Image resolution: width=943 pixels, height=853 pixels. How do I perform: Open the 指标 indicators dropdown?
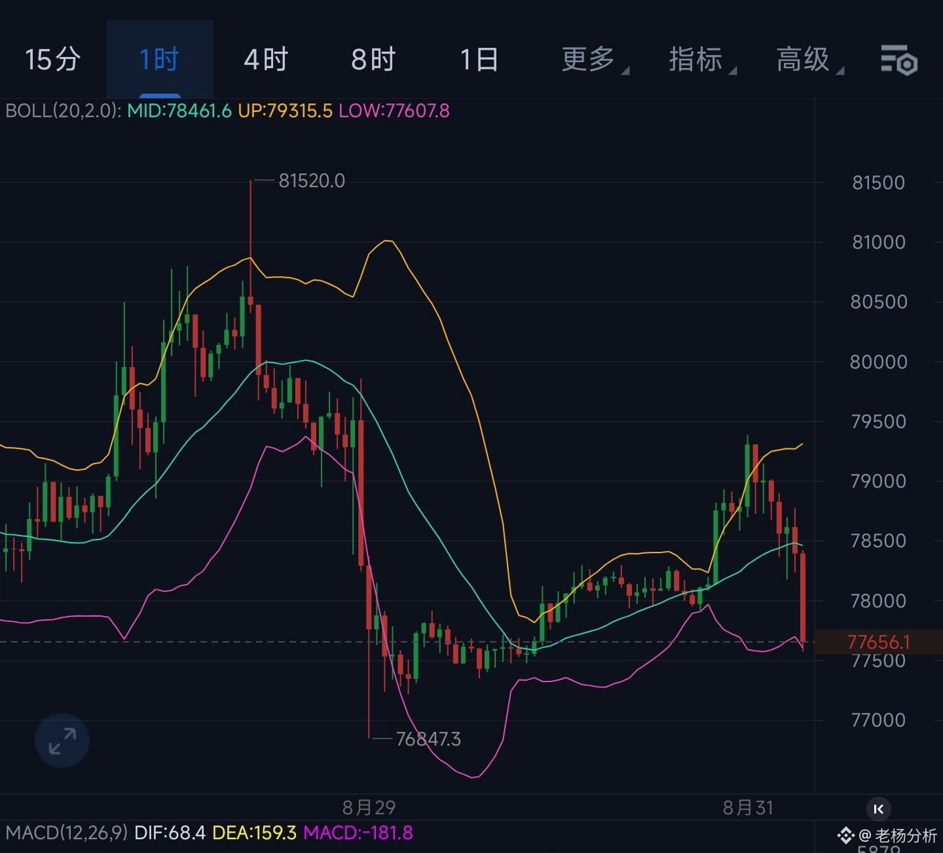[702, 60]
